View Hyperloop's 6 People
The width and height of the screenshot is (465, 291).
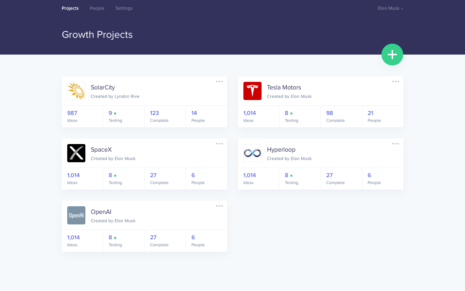[383, 179]
